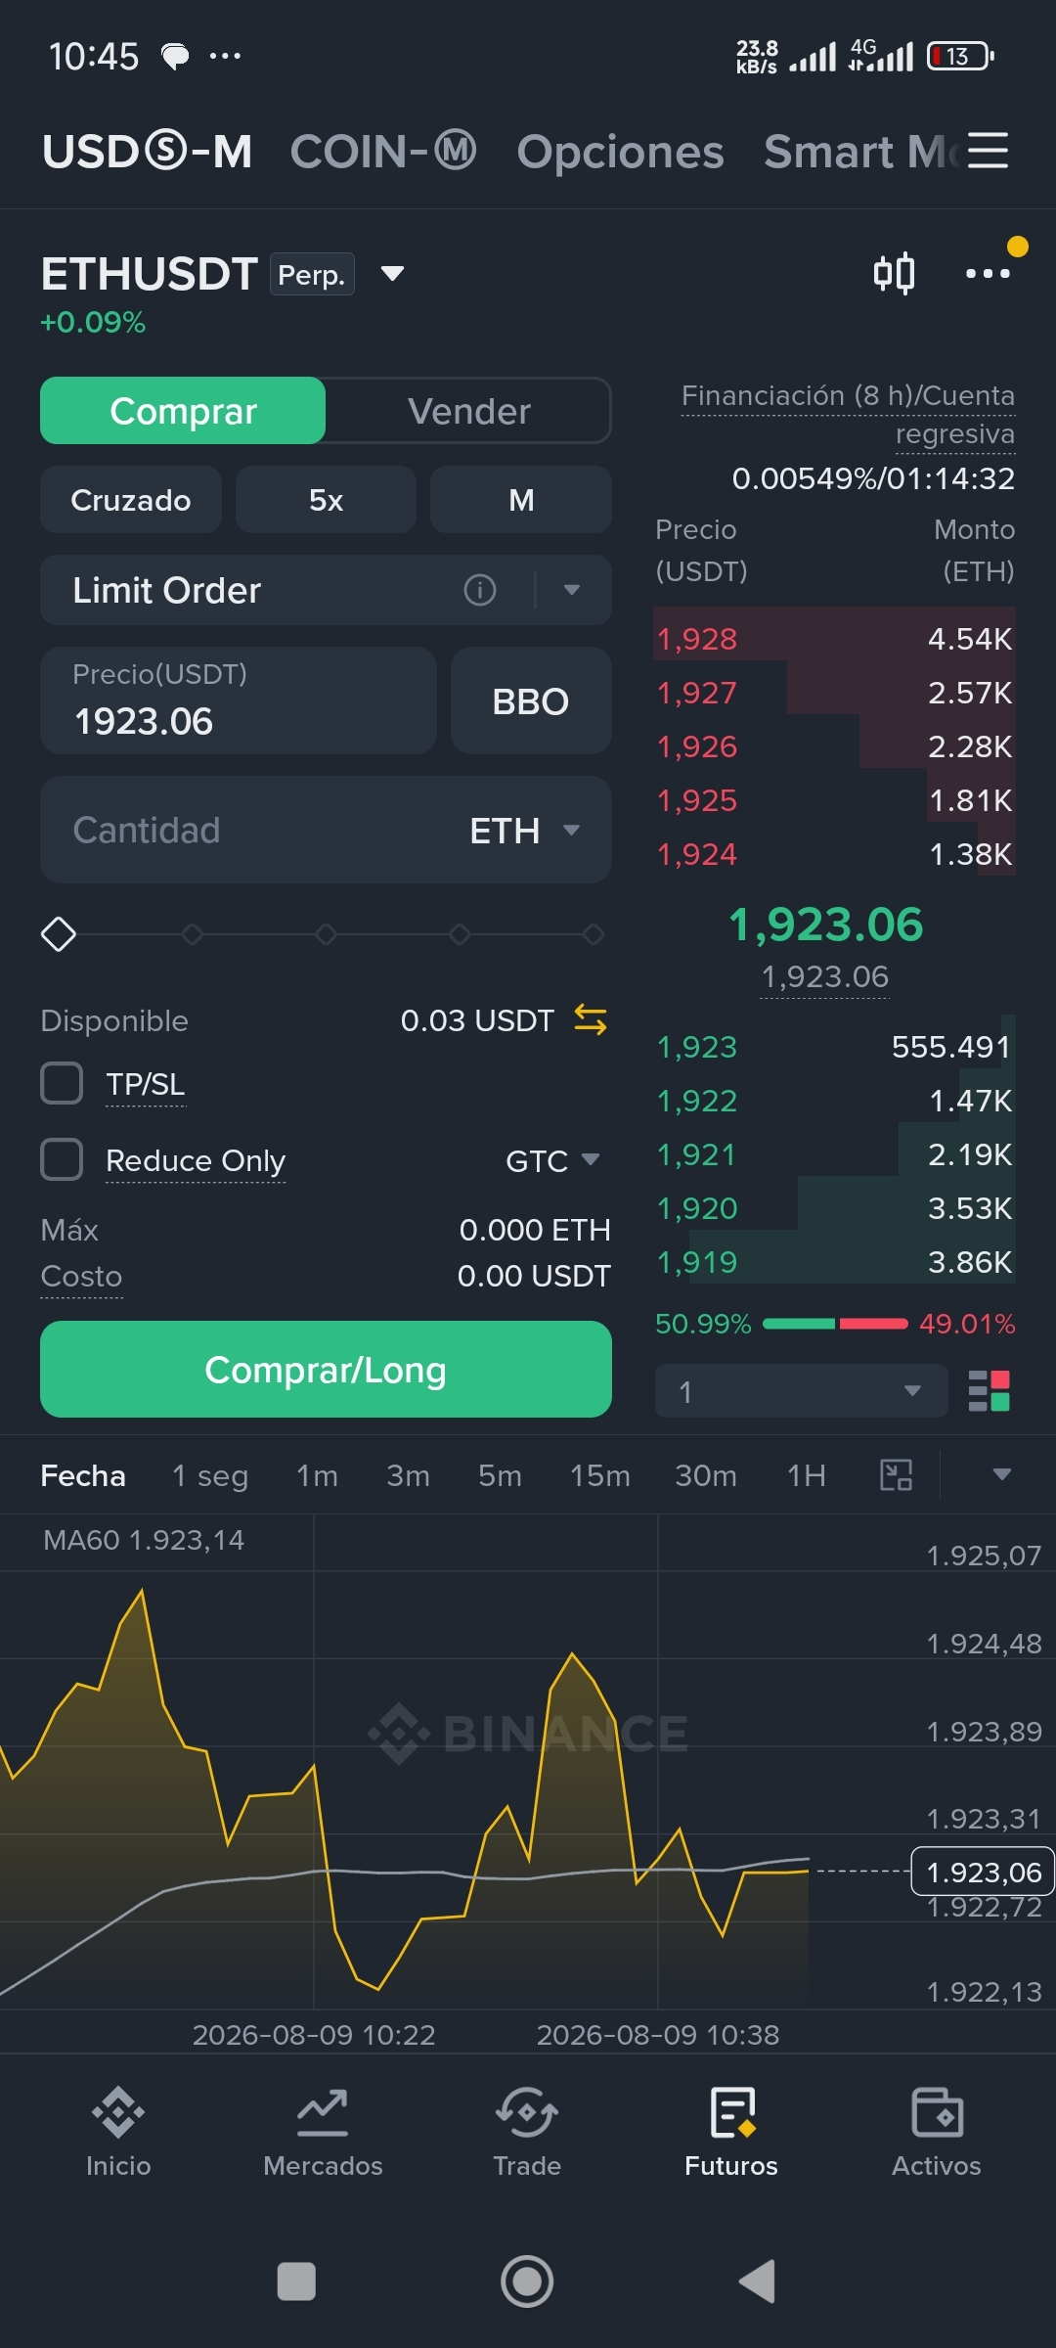The width and height of the screenshot is (1056, 2348).
Task: Tap the chat notification icon in status bar
Action: pos(175,57)
